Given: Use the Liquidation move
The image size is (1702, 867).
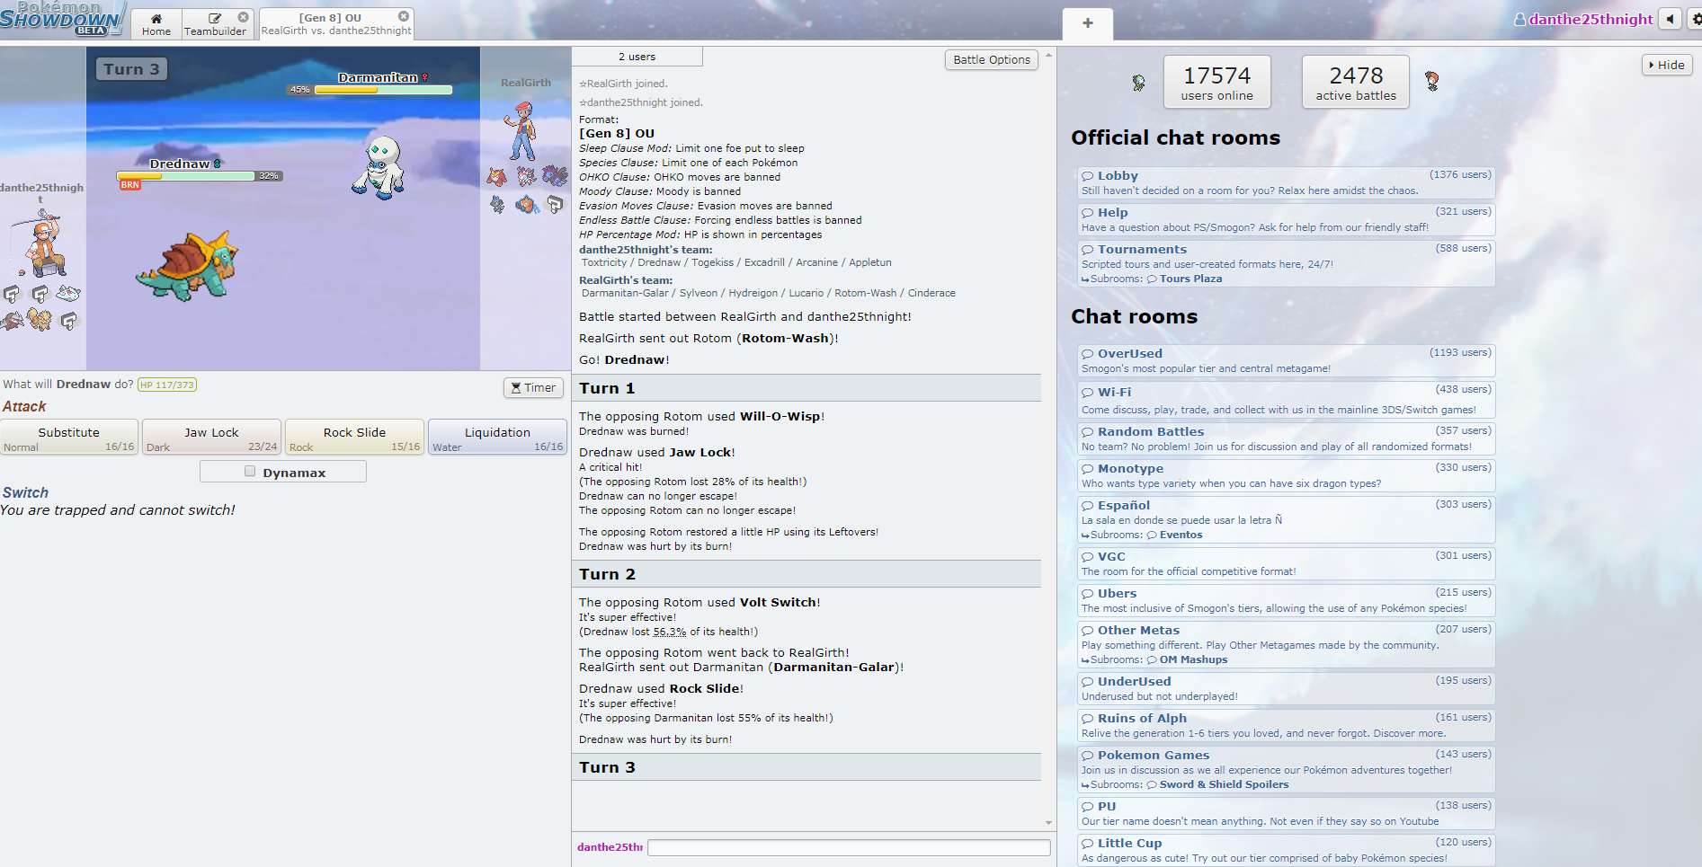Looking at the screenshot, I should 497,437.
